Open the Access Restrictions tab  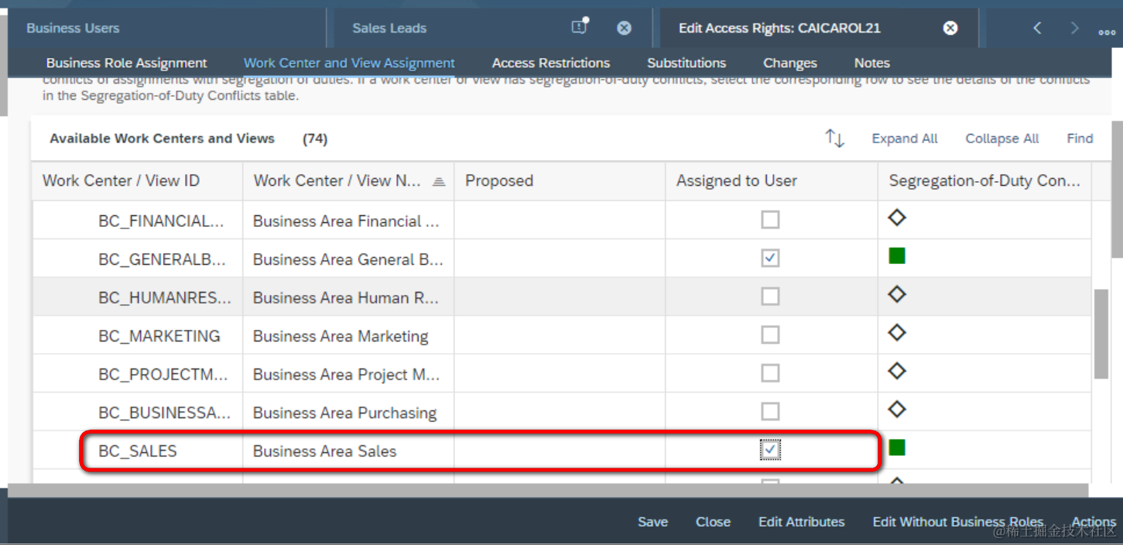click(x=551, y=63)
